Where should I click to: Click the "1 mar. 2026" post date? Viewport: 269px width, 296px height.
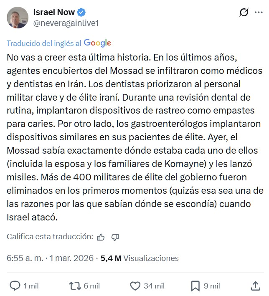72,258
